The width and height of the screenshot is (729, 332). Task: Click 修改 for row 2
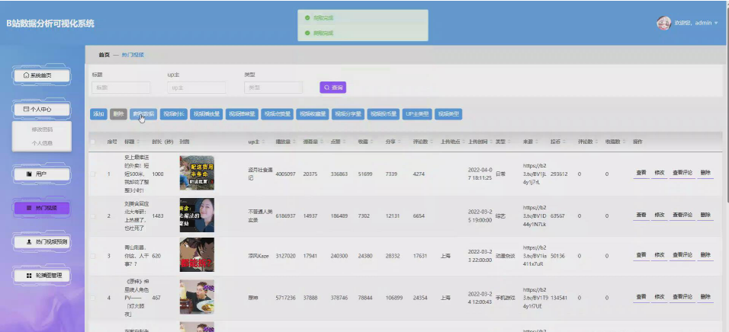pyautogui.click(x=660, y=215)
